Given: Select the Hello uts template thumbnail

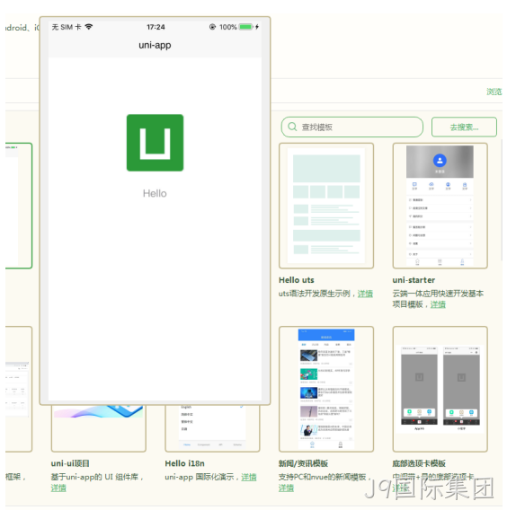Looking at the screenshot, I should click(326, 206).
